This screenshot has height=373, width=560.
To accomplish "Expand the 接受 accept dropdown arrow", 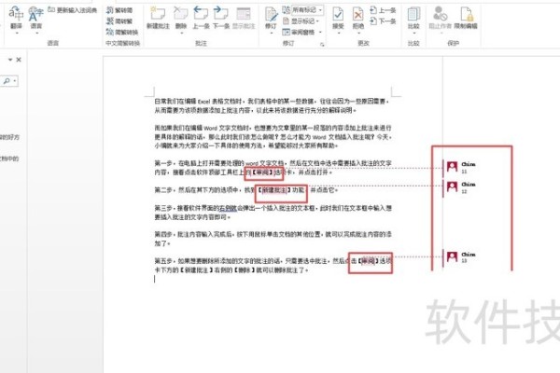I will point(338,34).
